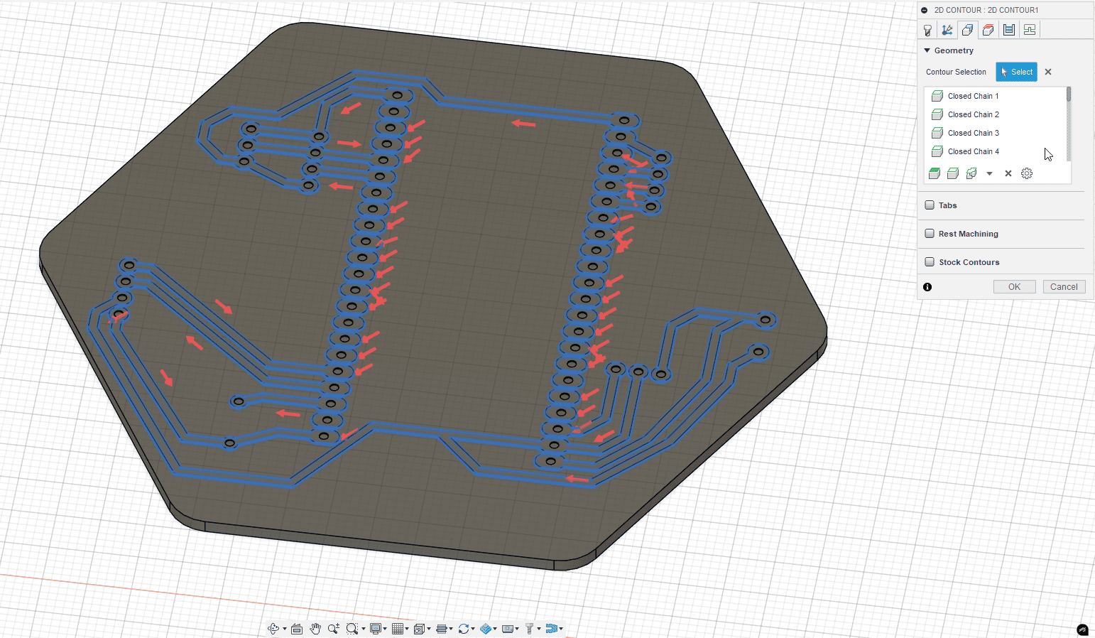
Task: Choose the multi-chain selection mode icon
Action: click(971, 173)
